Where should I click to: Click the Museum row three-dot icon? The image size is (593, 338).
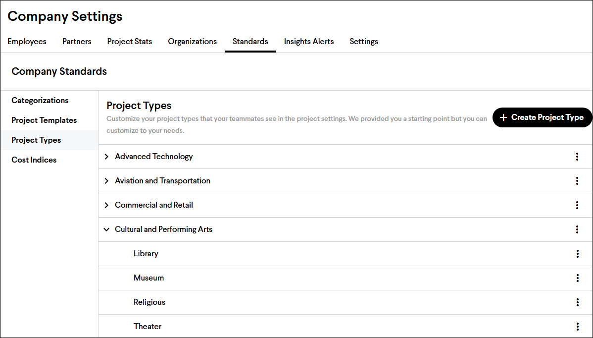point(577,278)
